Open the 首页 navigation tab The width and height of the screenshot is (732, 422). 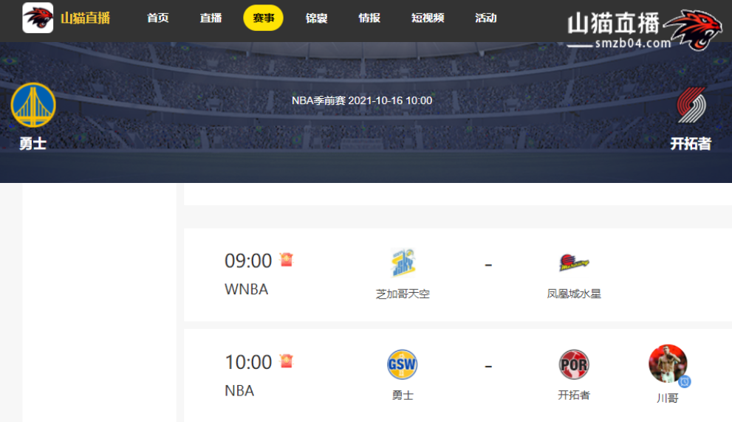(158, 18)
